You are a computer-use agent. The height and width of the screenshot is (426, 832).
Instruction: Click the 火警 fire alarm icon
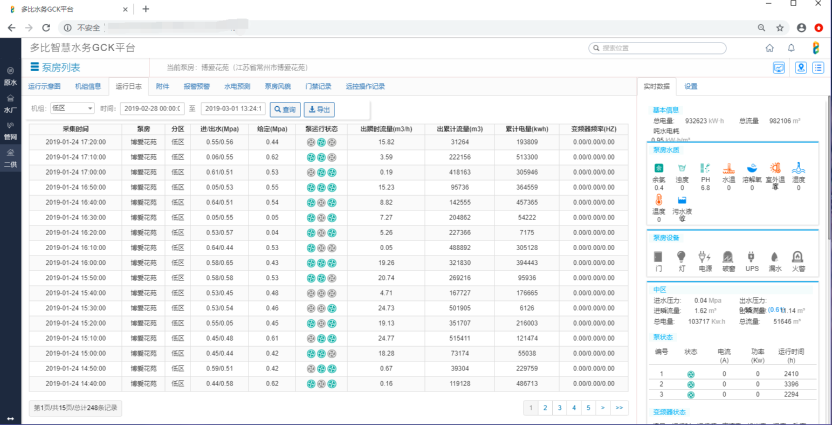(797, 258)
